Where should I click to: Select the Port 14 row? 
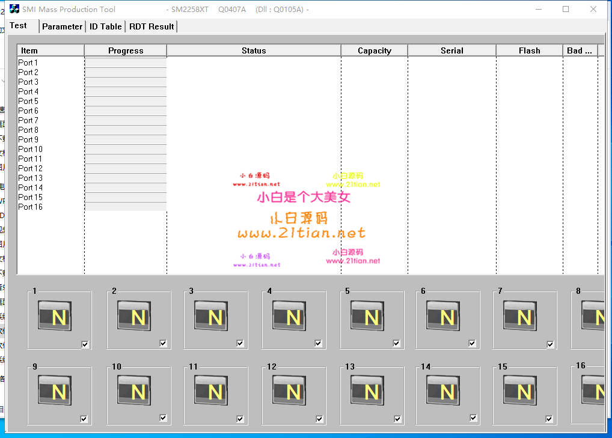pyautogui.click(x=30, y=187)
